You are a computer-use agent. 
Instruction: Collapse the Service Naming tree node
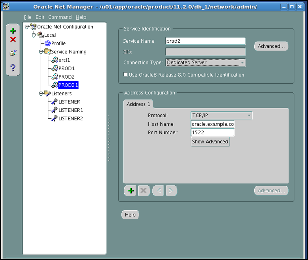41,52
